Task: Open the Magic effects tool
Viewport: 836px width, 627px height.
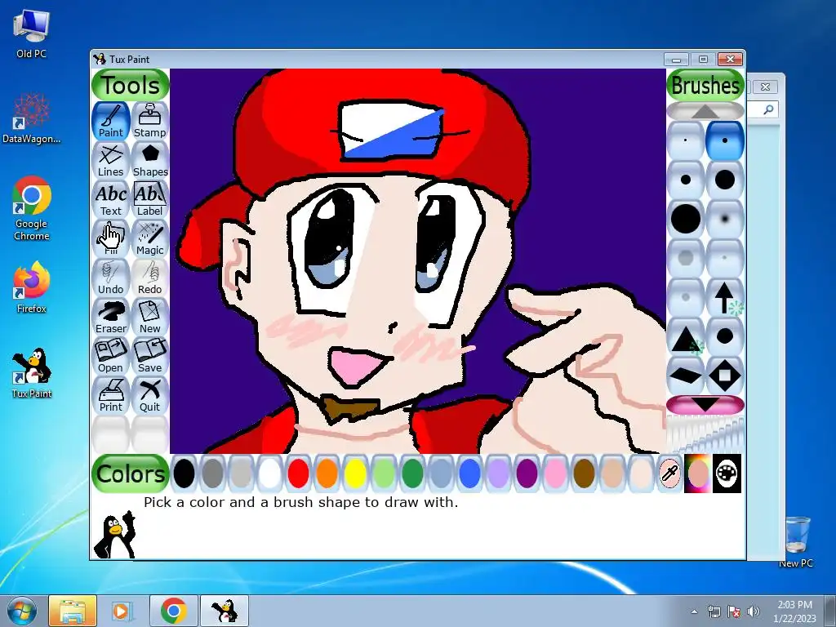Action: pos(150,238)
